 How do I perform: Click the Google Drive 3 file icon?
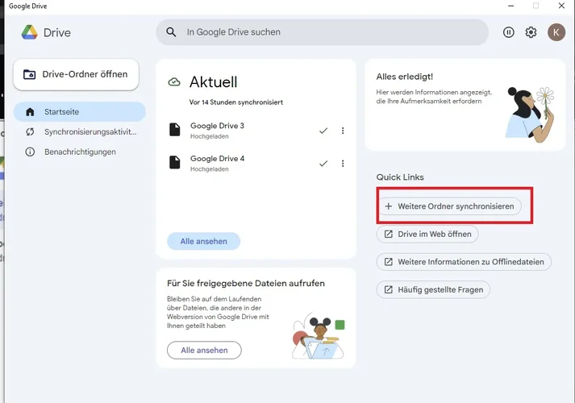[x=174, y=130]
